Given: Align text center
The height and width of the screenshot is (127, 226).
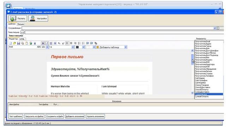Looking at the screenshot, I should pos(71,43).
